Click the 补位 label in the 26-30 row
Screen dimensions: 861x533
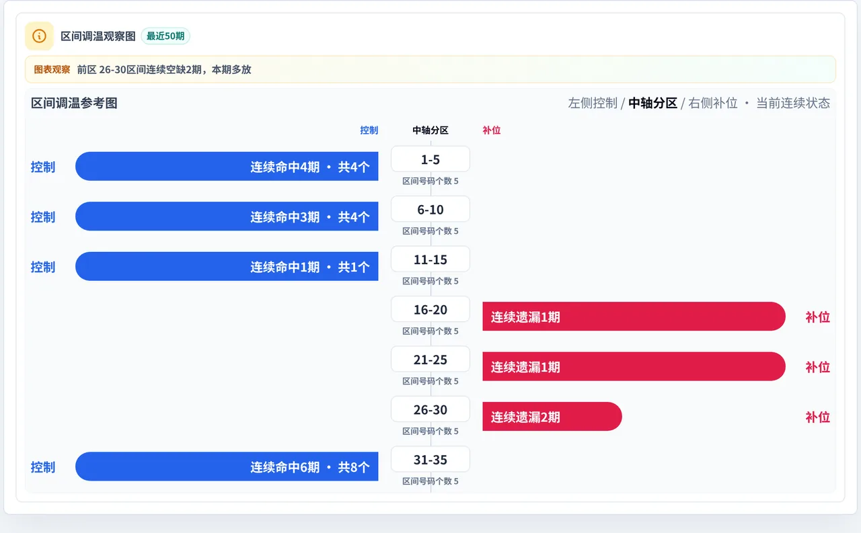pyautogui.click(x=818, y=417)
